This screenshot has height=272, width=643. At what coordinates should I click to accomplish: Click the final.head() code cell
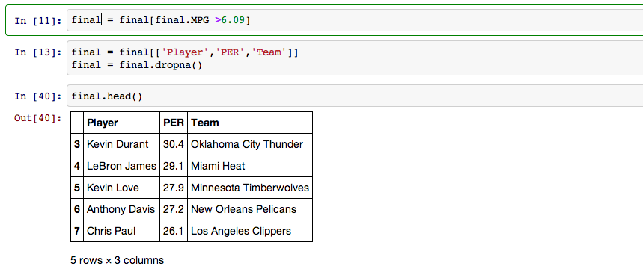click(x=355, y=96)
